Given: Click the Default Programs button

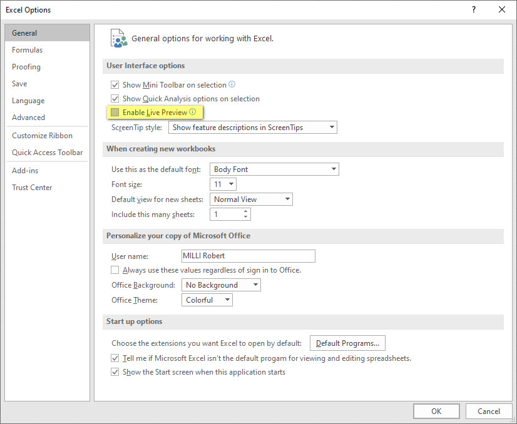Looking at the screenshot, I should 347,343.
